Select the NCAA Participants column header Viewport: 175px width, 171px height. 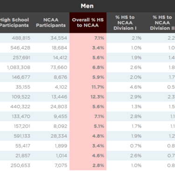tap(51, 22)
